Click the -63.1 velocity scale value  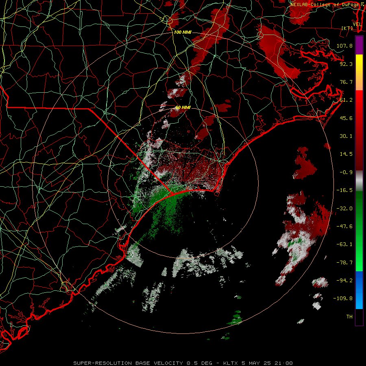coord(344,244)
